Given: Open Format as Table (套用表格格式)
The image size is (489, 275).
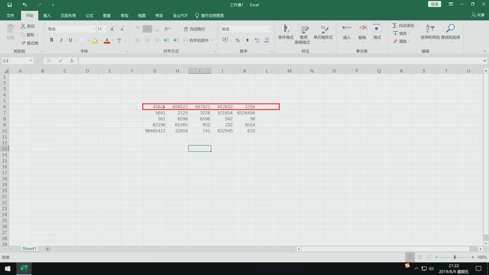Looking at the screenshot, I should pos(304,34).
